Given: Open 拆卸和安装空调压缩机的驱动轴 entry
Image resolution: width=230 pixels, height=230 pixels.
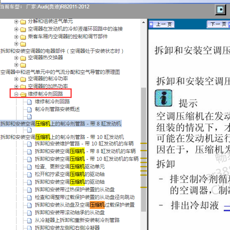Looking at the screenshot, I should point(69,182).
